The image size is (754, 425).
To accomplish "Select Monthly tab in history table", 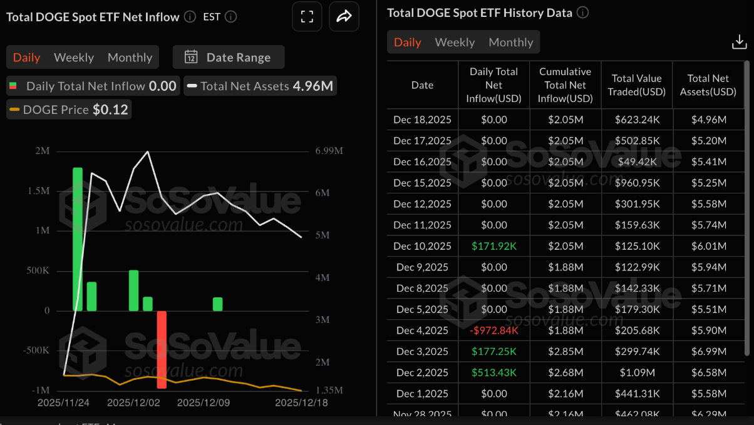I will 510,42.
